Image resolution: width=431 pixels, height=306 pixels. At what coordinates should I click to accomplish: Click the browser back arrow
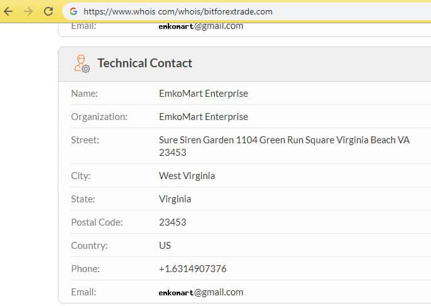tap(8, 11)
